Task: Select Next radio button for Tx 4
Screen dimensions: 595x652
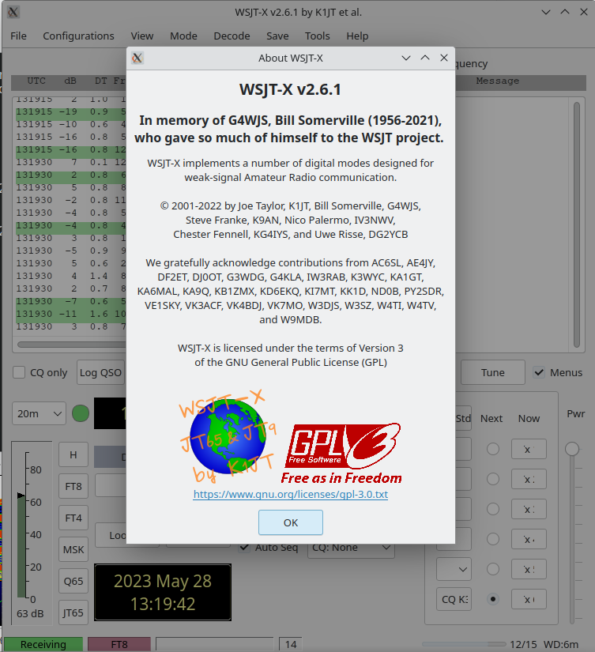Action: (x=493, y=539)
